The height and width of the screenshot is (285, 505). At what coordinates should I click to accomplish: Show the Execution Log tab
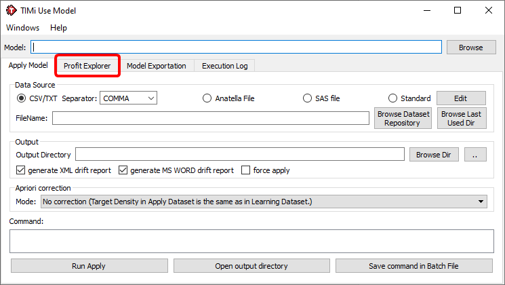click(225, 66)
